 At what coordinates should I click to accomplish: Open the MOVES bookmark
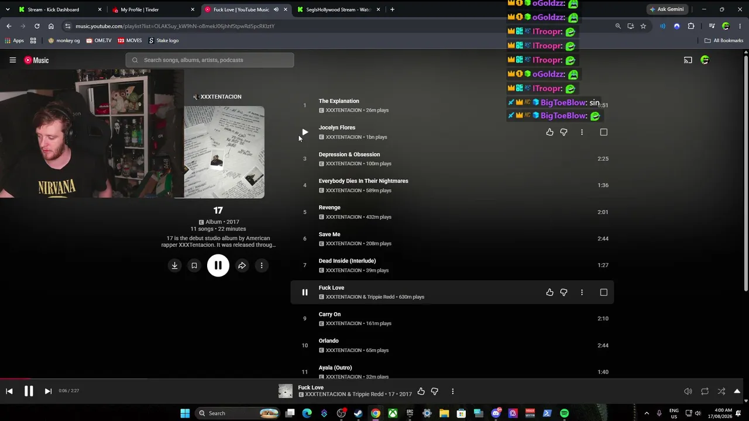(x=130, y=41)
